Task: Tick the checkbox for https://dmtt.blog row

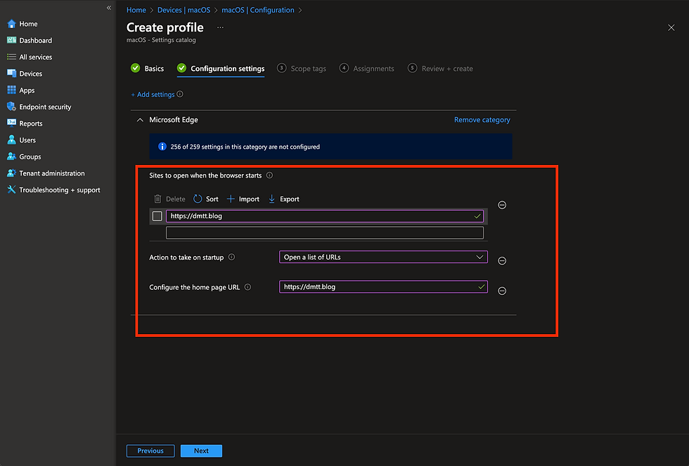Action: tap(157, 216)
